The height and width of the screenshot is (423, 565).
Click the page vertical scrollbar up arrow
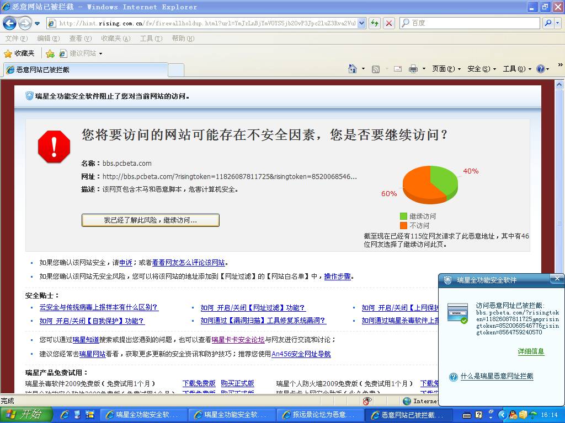(x=559, y=85)
